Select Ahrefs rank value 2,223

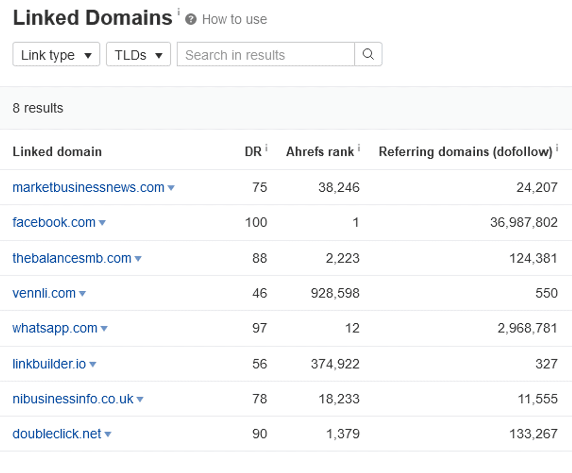click(342, 258)
